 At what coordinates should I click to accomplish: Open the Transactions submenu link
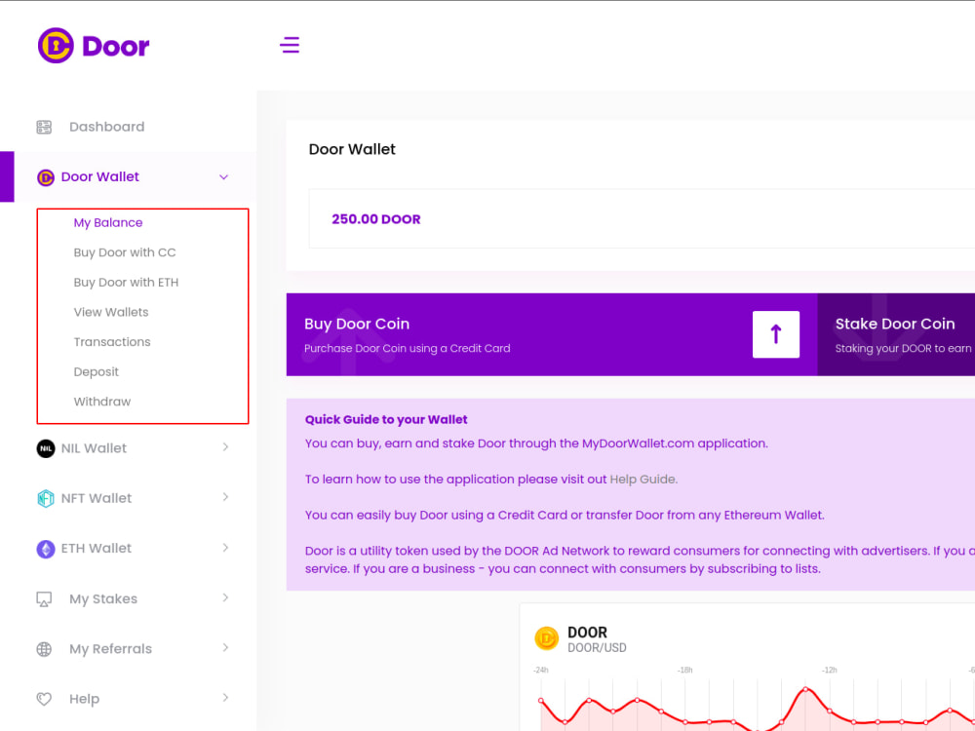pos(112,342)
